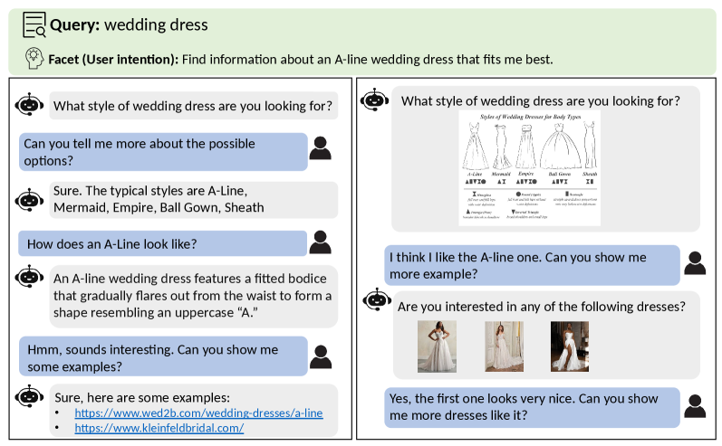Click user avatar beside 'Hmm, sounds interesting' message
The image size is (722, 446).
[x=320, y=356]
